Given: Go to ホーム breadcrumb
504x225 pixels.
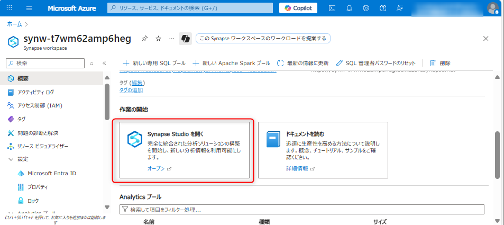Looking at the screenshot, I should pos(14,24).
